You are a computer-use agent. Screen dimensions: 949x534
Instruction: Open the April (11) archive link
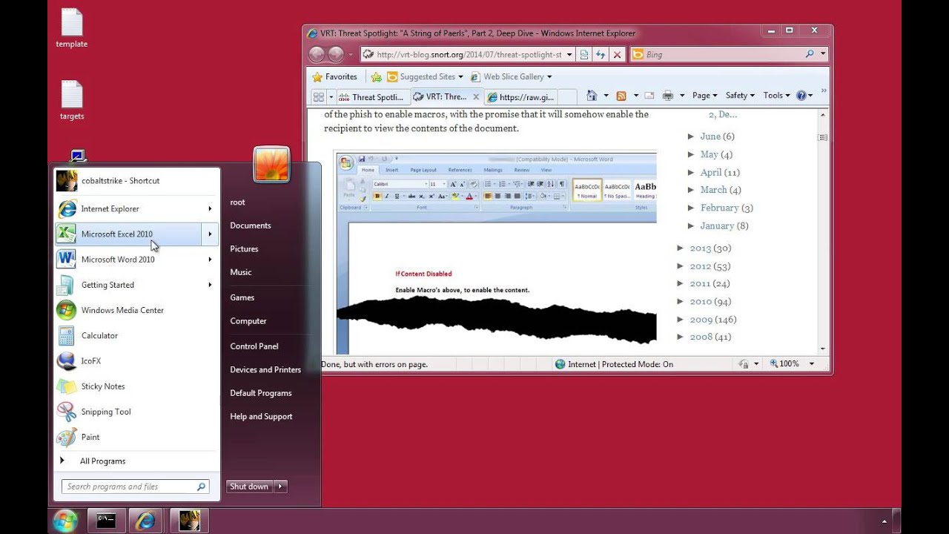point(711,172)
